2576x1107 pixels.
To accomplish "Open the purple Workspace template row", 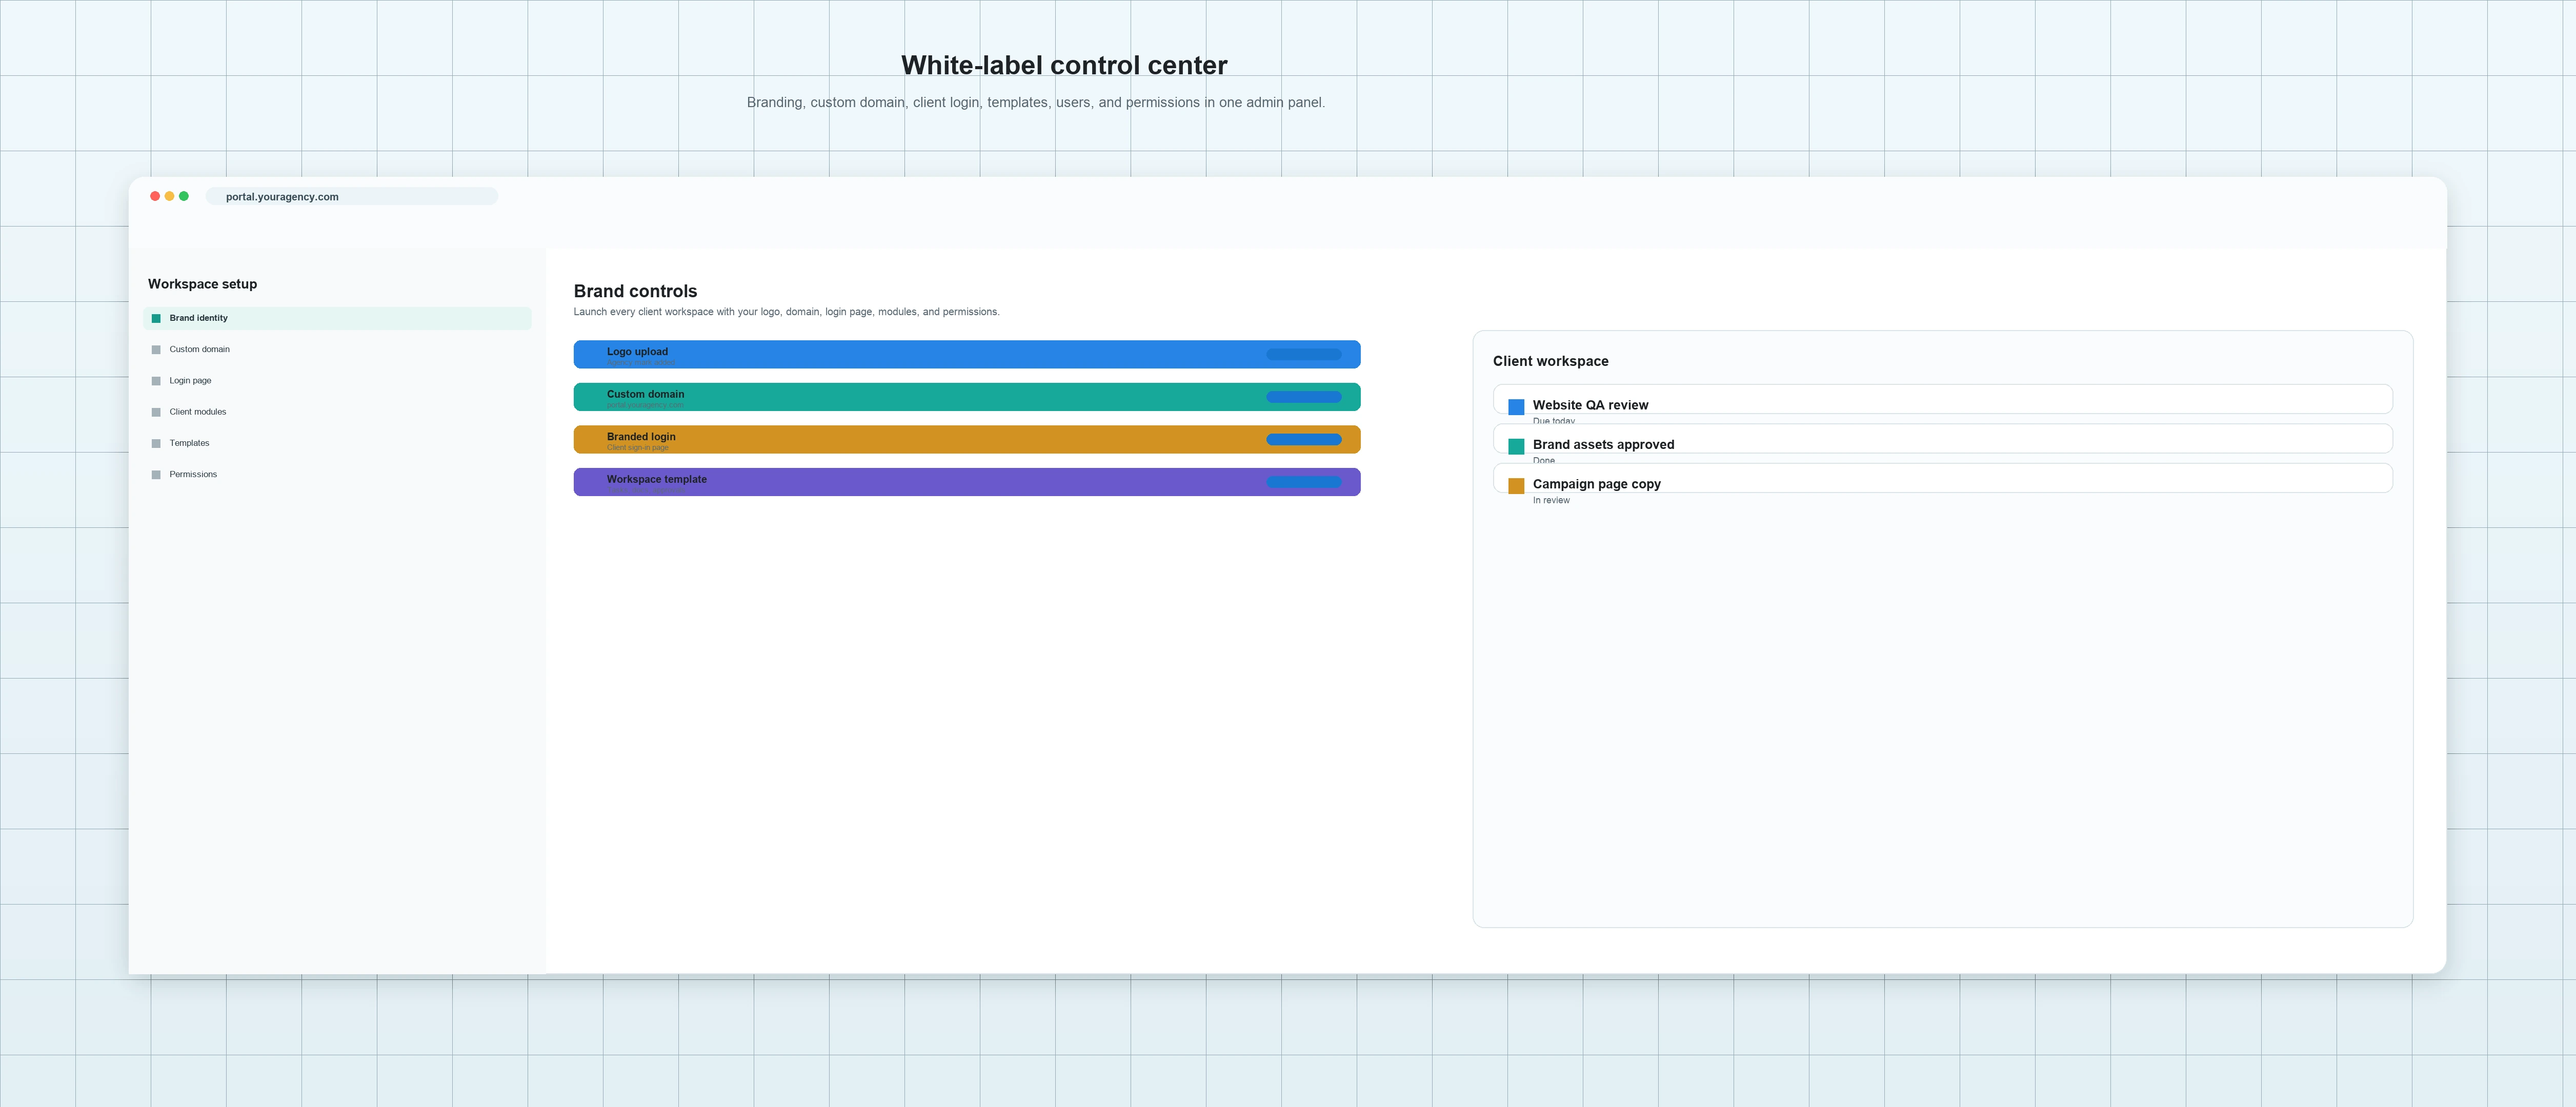I will [x=967, y=482].
